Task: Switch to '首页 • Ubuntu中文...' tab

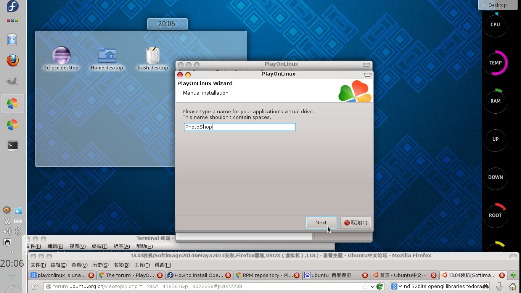Action: click(404, 275)
